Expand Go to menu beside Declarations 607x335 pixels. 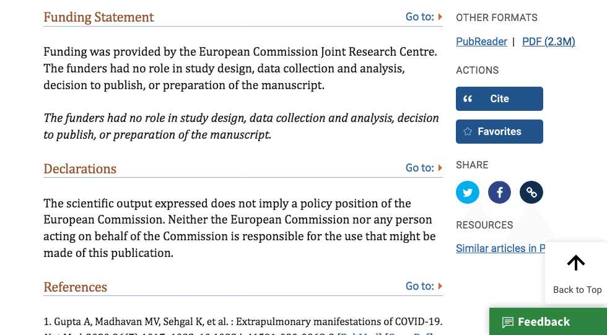tap(424, 168)
